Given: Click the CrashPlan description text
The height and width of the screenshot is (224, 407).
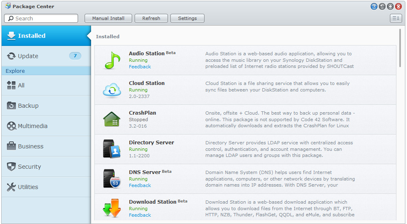Looking at the screenshot, I should click(x=280, y=120).
